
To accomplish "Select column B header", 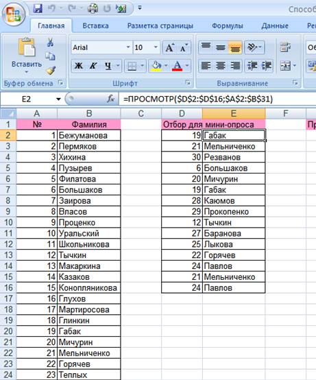I will click(89, 113).
